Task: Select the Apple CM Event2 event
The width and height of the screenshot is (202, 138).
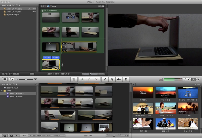Action: click(x=18, y=94)
